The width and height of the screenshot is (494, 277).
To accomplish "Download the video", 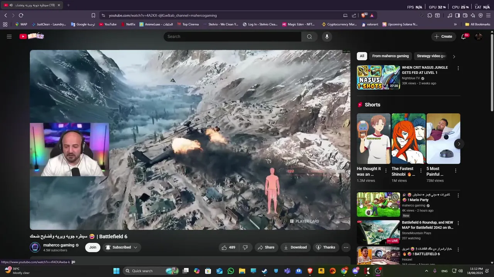I will point(295,247).
